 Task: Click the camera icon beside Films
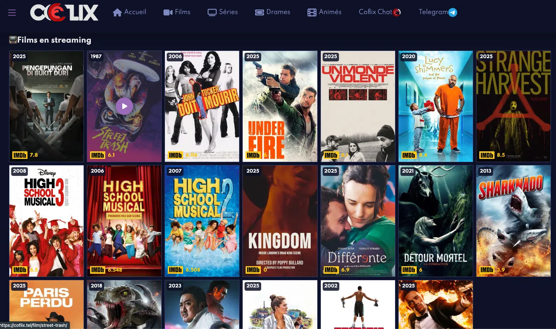click(168, 13)
